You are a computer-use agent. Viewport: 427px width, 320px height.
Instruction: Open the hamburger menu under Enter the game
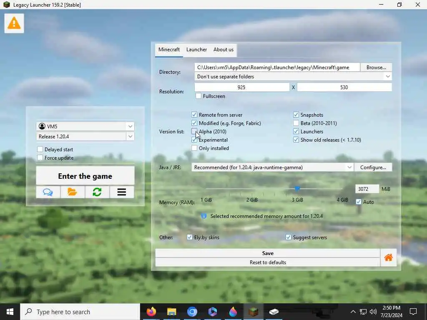coord(122,192)
